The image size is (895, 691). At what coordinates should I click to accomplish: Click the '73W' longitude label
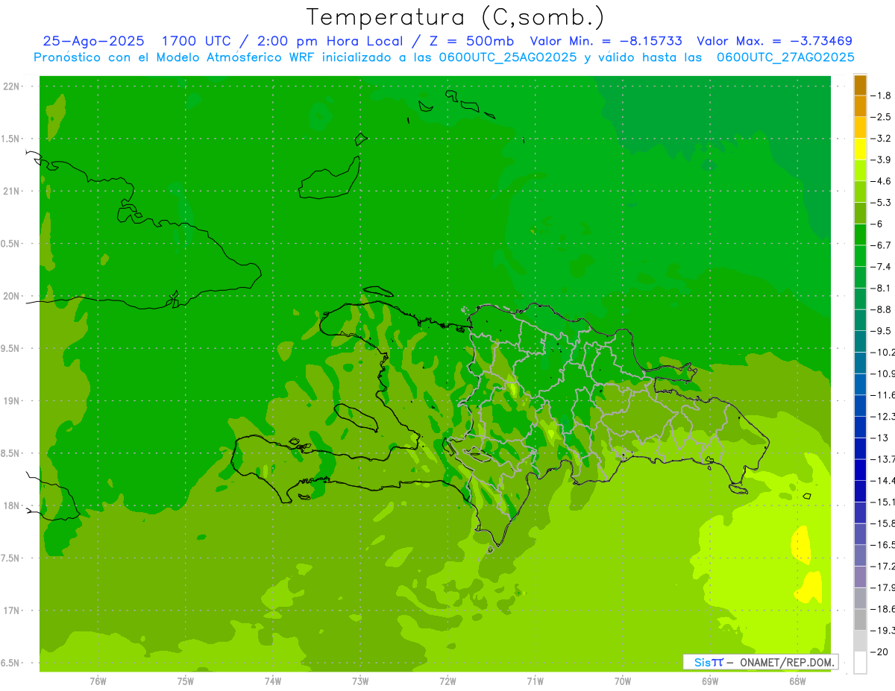[360, 681]
